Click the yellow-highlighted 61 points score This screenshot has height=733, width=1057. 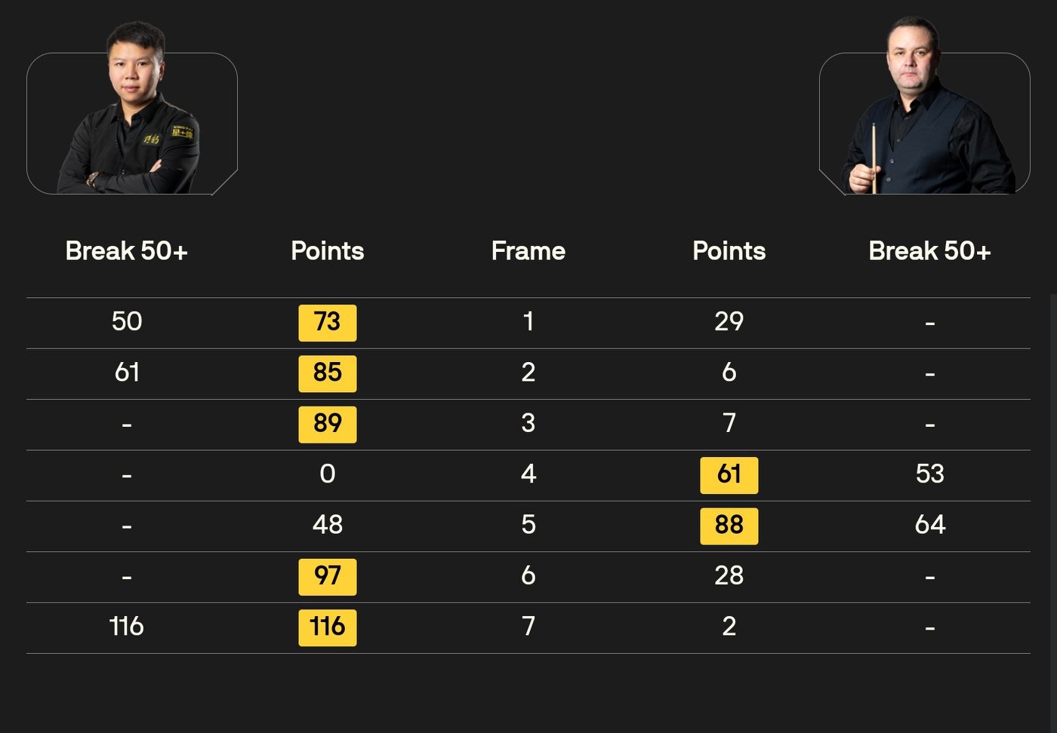(729, 474)
